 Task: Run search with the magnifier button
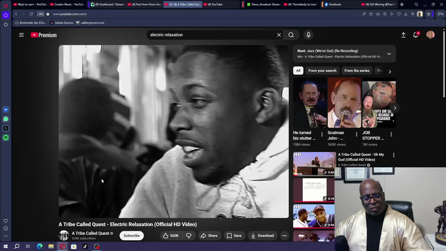(x=291, y=35)
